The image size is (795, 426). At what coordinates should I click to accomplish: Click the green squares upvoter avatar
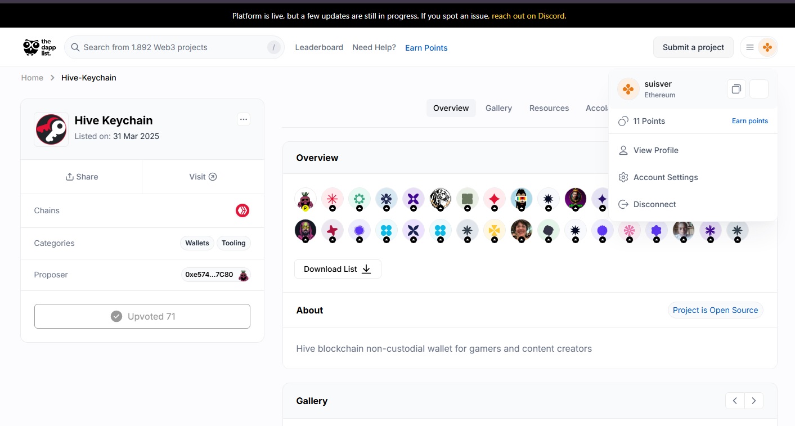click(468, 199)
